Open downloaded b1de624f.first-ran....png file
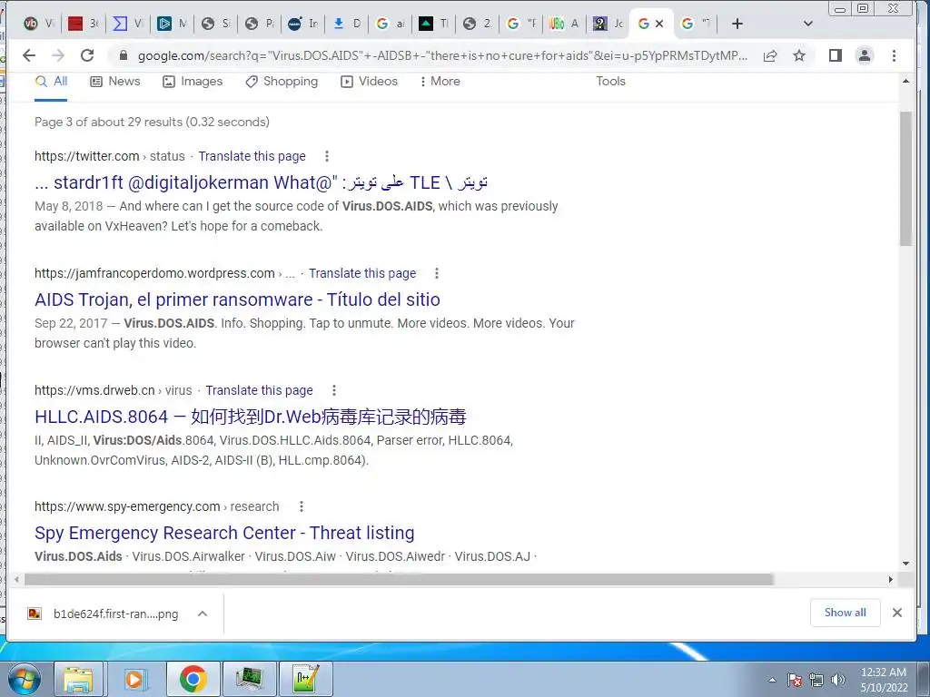This screenshot has height=697, width=930. pos(104,614)
